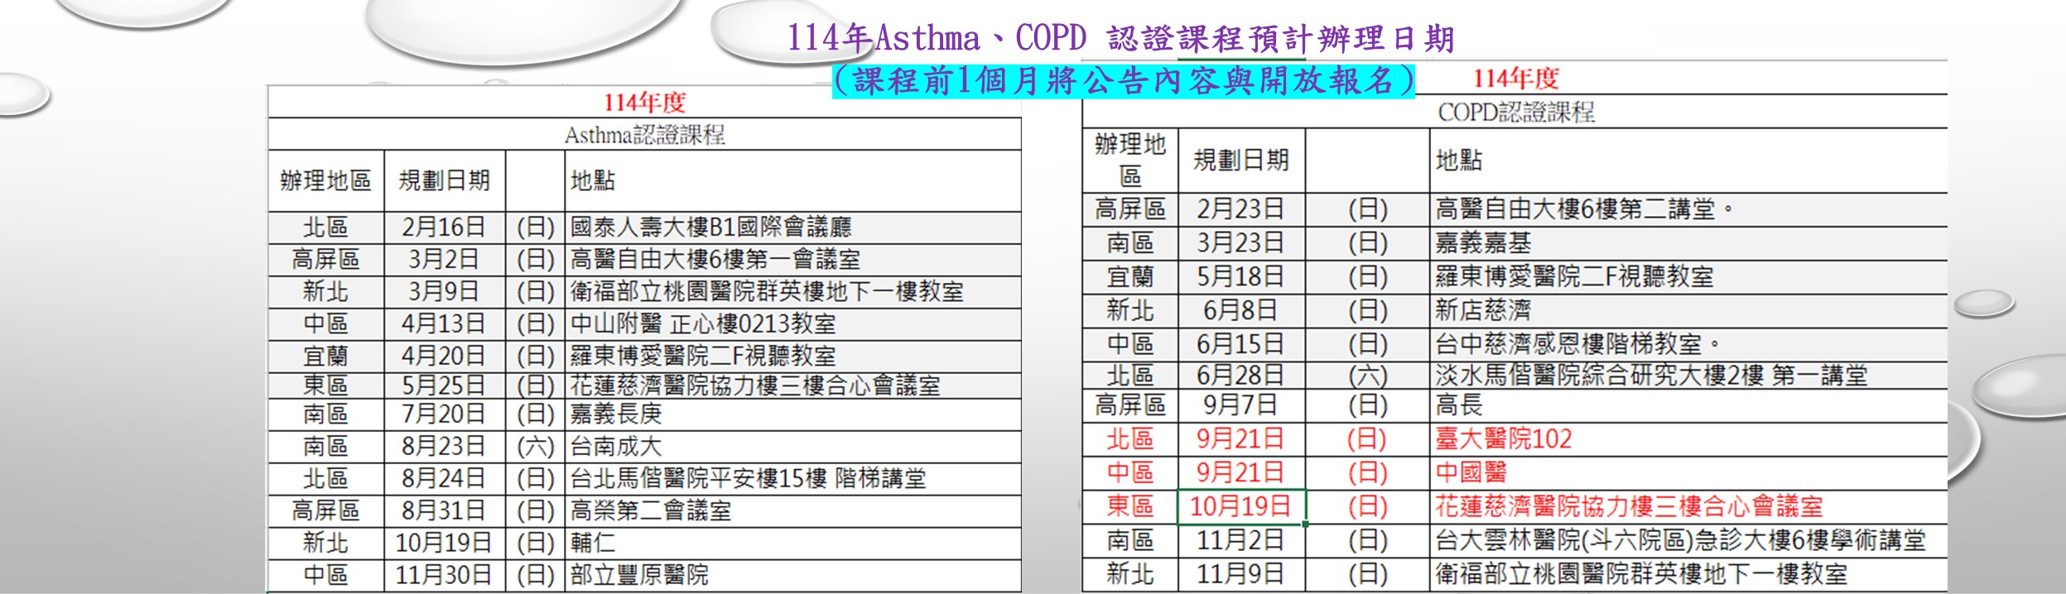Click the red 臺大醫院102 cell
Viewport: 2066px width, 594px height.
tap(1504, 439)
